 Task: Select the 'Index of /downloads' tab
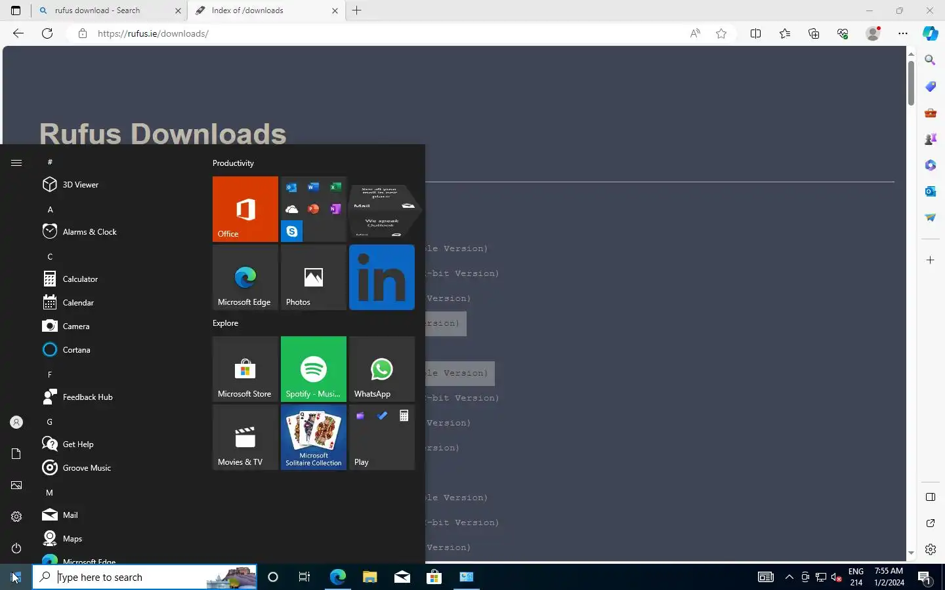point(266,10)
